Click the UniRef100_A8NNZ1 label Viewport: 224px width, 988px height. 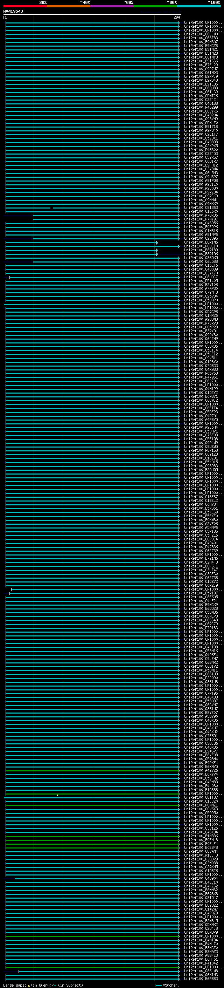[x=201, y=805]
